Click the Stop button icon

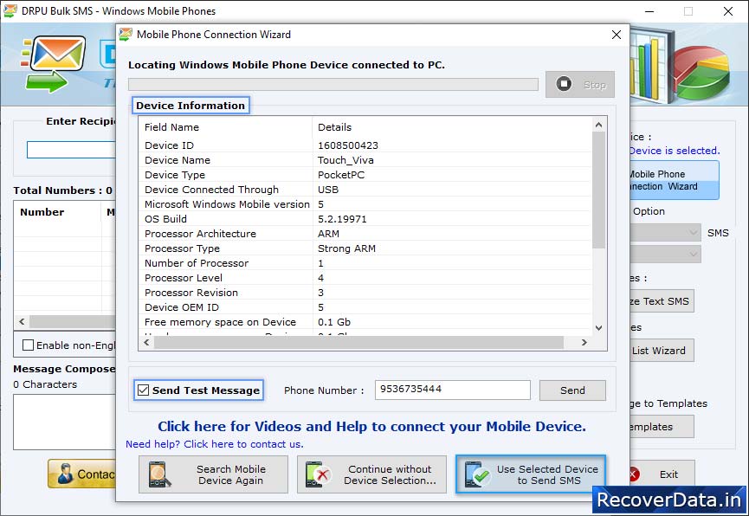tap(564, 84)
